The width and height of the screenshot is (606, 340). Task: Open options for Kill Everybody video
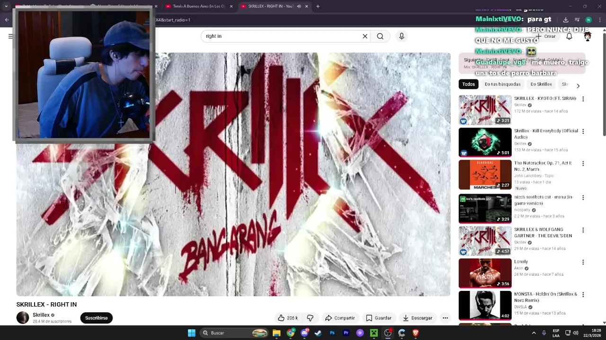583,131
